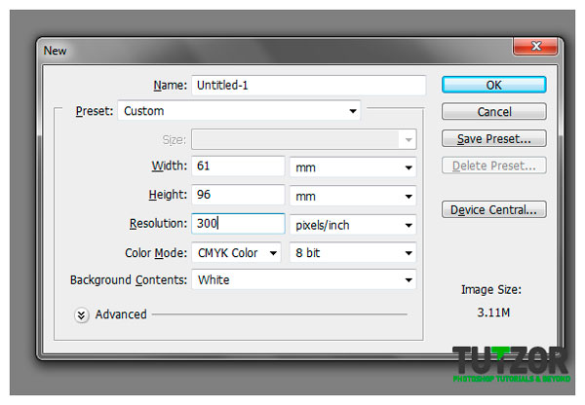Open the Height units dropdown
The width and height of the screenshot is (585, 405).
353,196
